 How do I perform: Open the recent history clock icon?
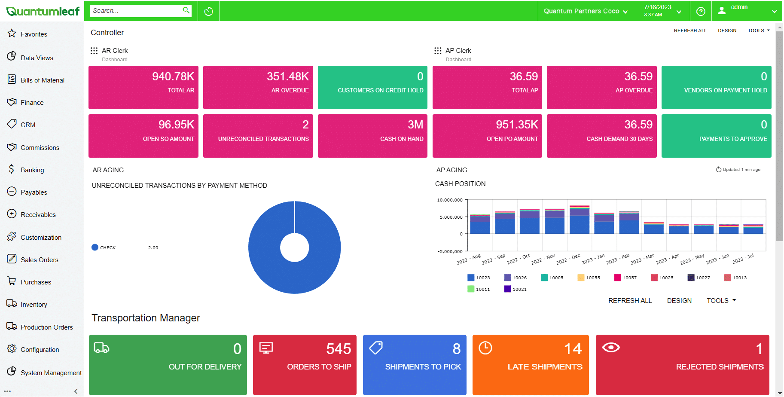[x=209, y=11]
